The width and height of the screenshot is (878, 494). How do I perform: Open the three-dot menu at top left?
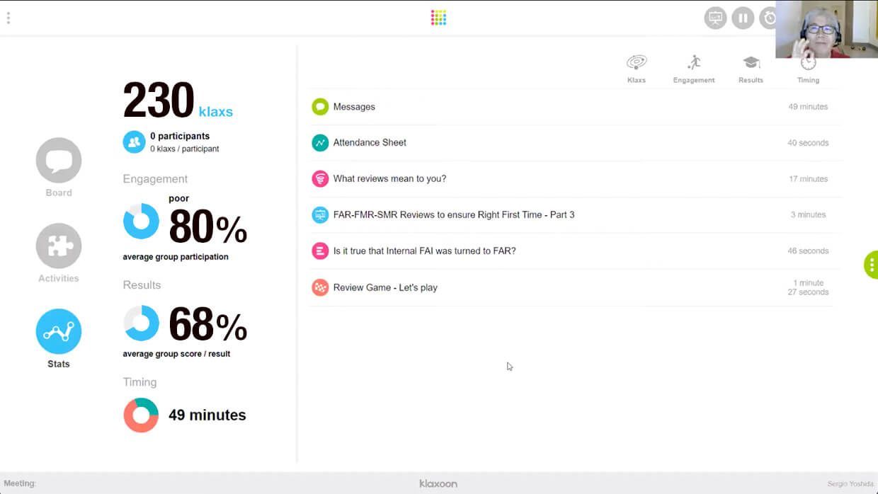(x=8, y=18)
